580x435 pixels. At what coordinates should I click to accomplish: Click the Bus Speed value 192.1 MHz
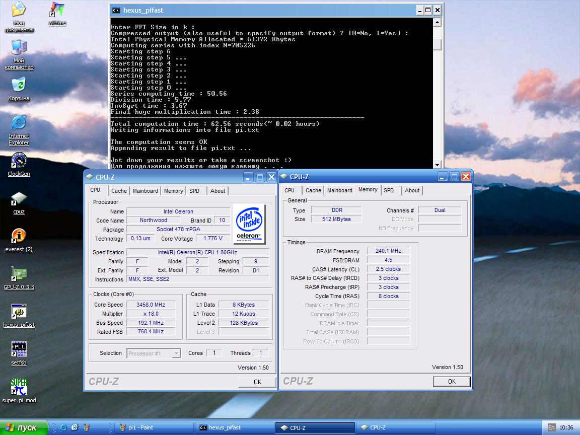tap(151, 323)
